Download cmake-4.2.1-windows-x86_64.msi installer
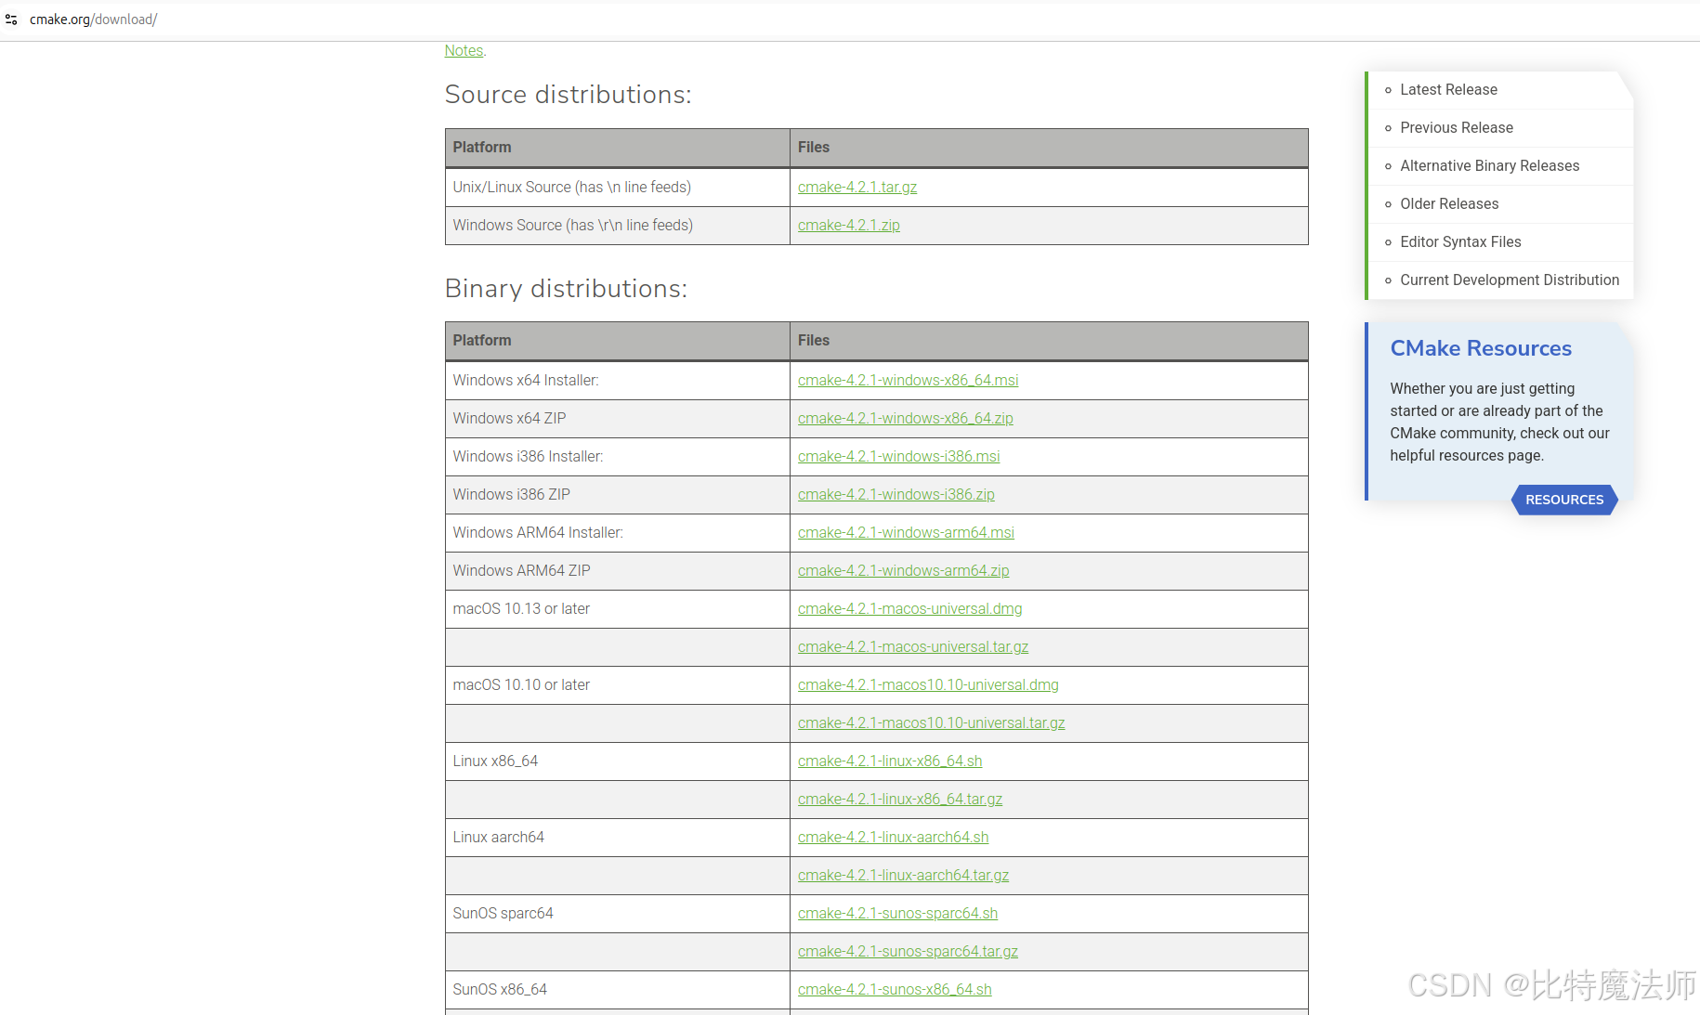 click(x=908, y=381)
